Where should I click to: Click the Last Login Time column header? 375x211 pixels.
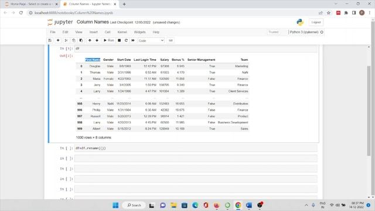click(x=145, y=60)
